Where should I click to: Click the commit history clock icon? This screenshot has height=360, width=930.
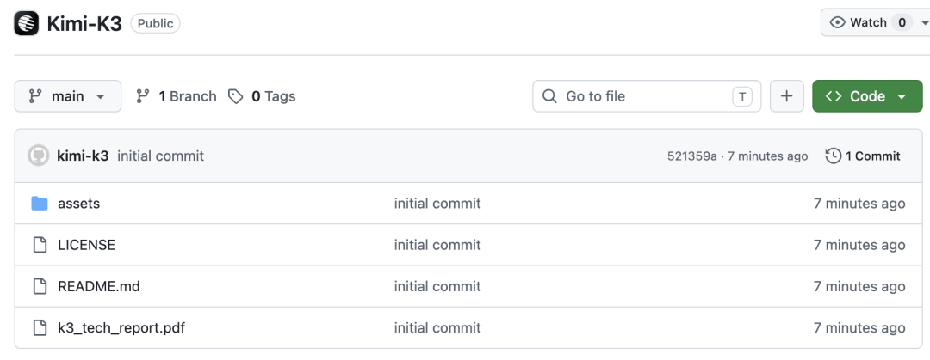point(834,156)
